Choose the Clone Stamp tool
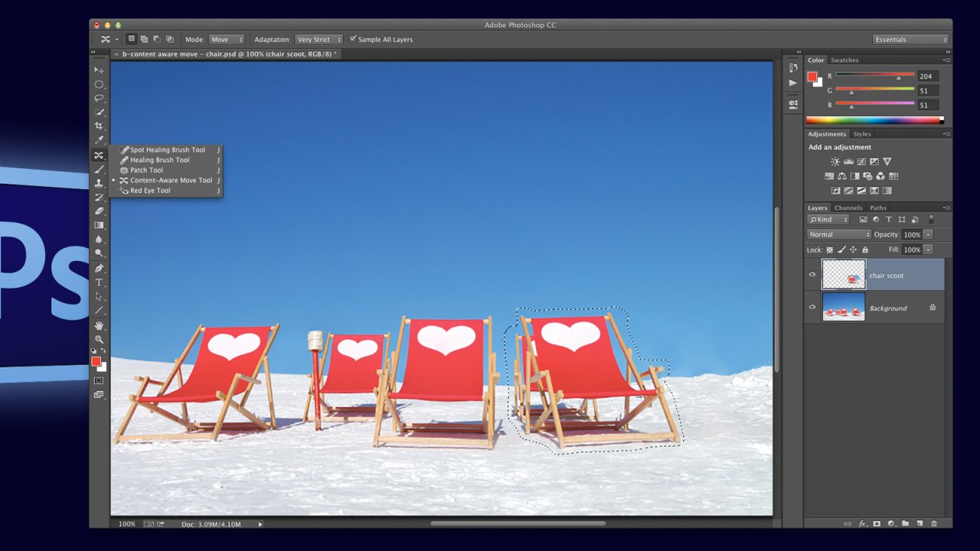 [99, 183]
